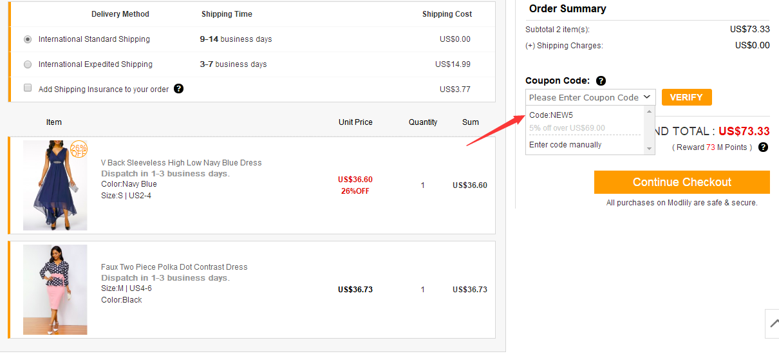Click help icon beside Reward M Points
This screenshot has height=356, width=779.
pyautogui.click(x=763, y=147)
